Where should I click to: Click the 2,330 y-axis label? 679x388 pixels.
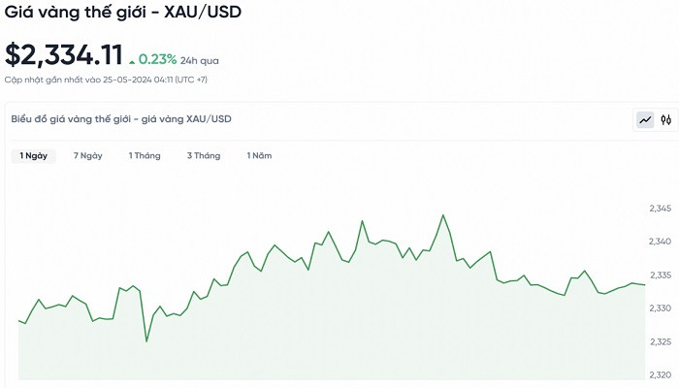661,308
